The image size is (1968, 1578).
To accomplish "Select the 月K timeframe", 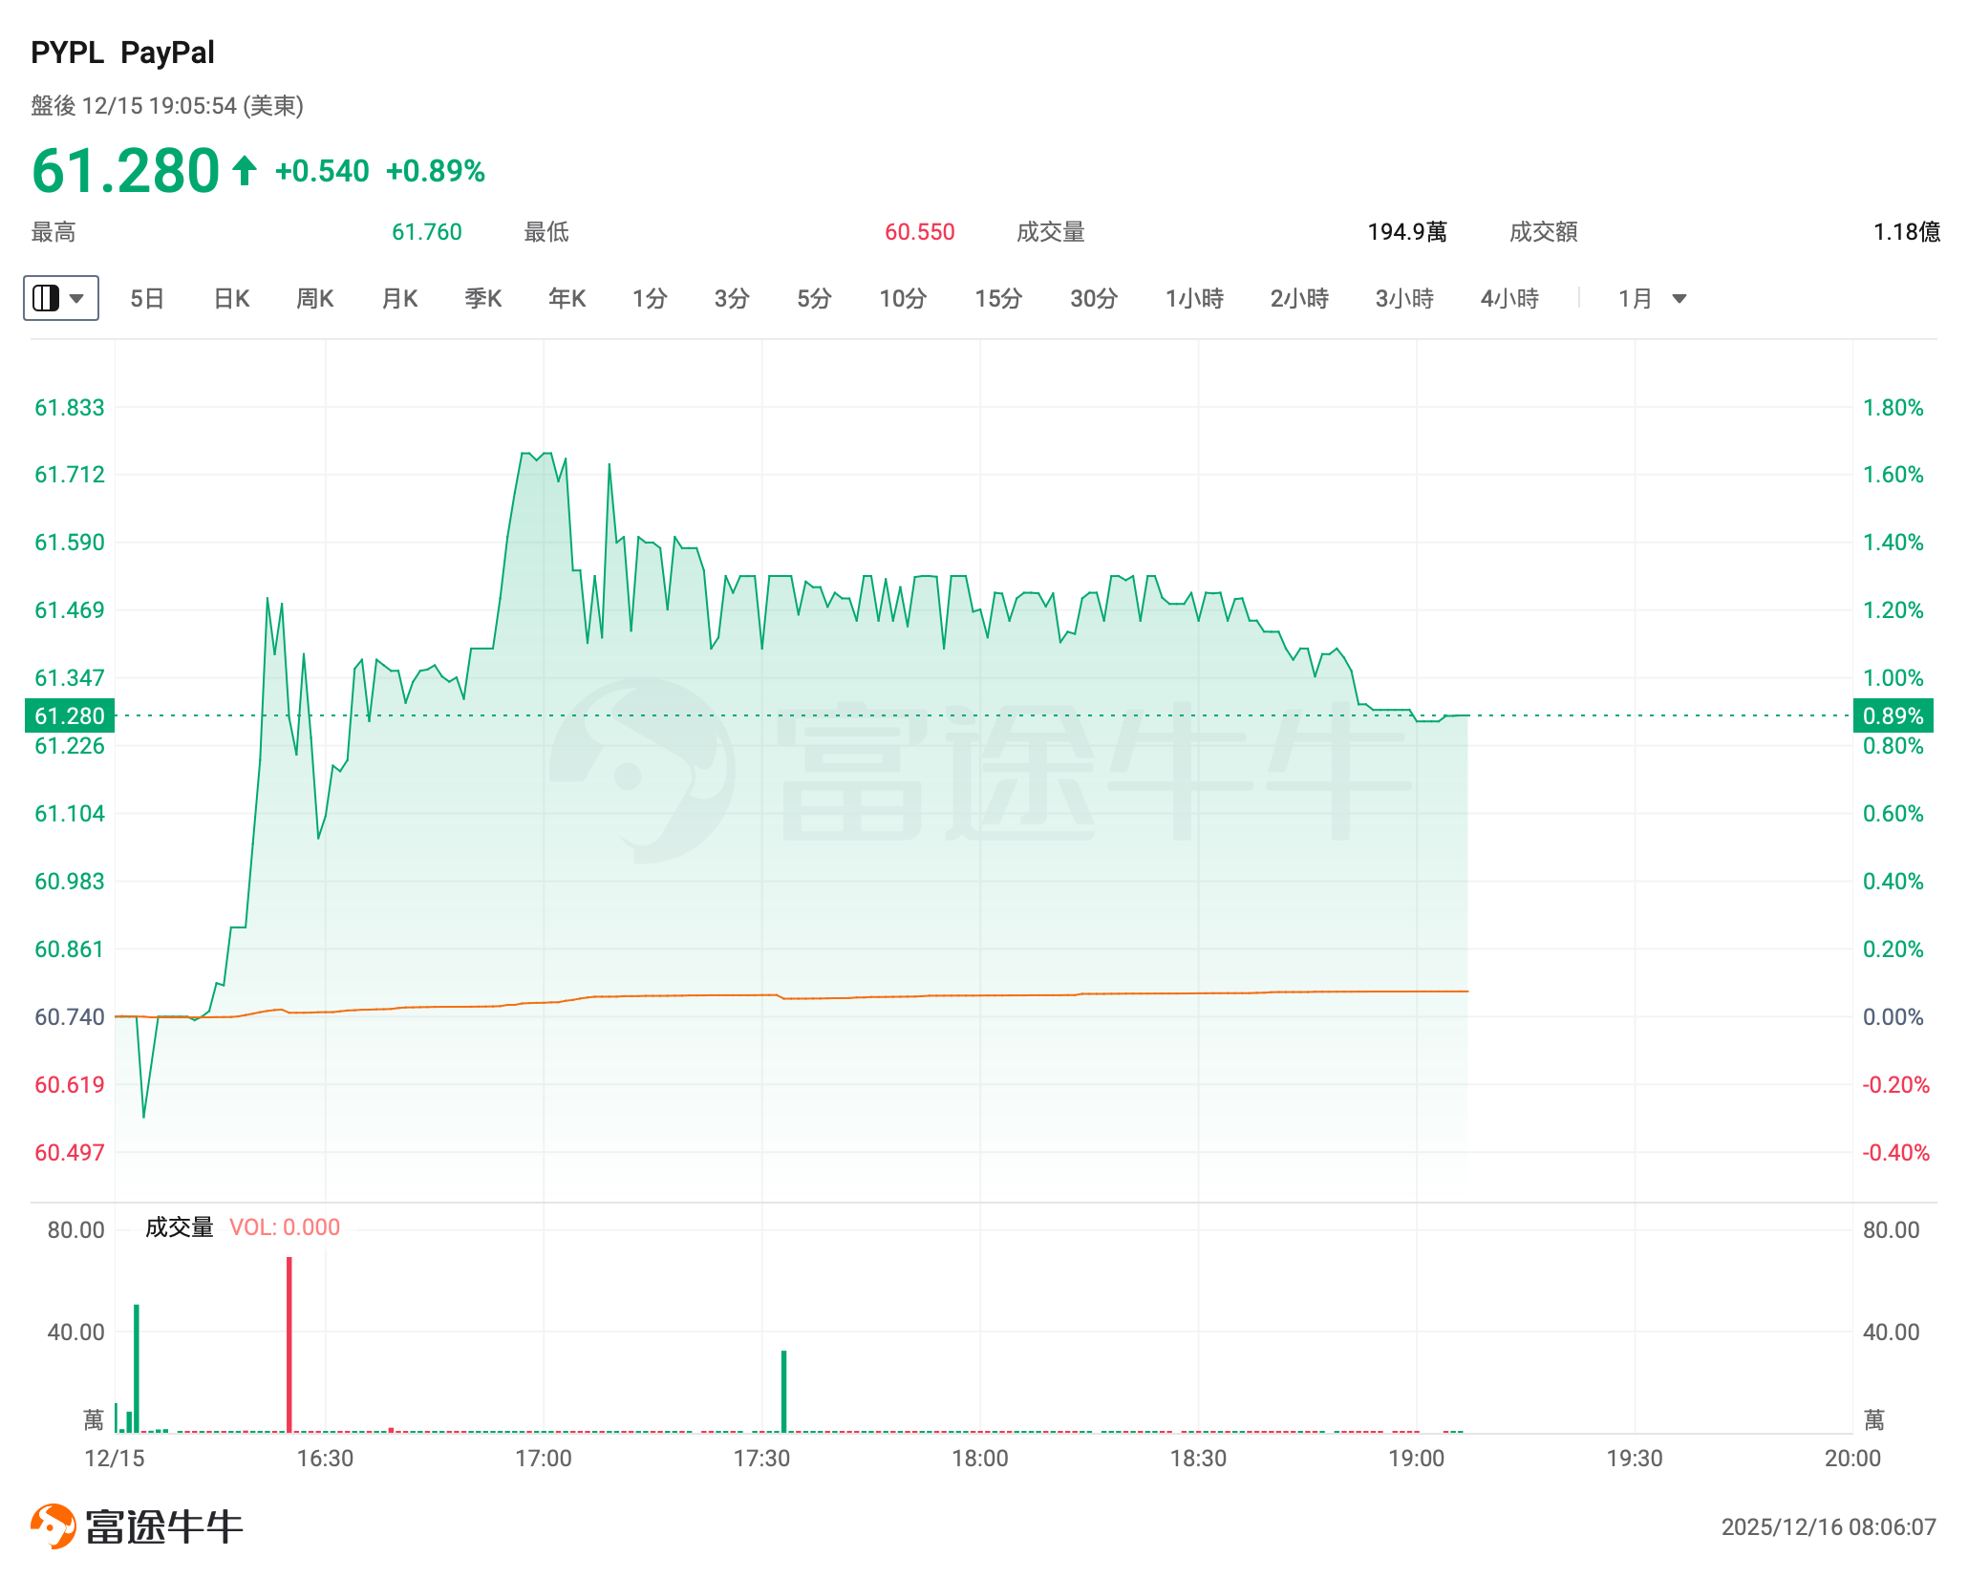I will [399, 299].
